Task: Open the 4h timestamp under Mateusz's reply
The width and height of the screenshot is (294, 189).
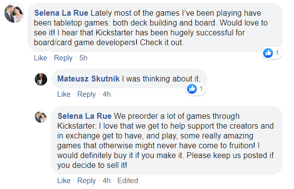Action: click(107, 94)
